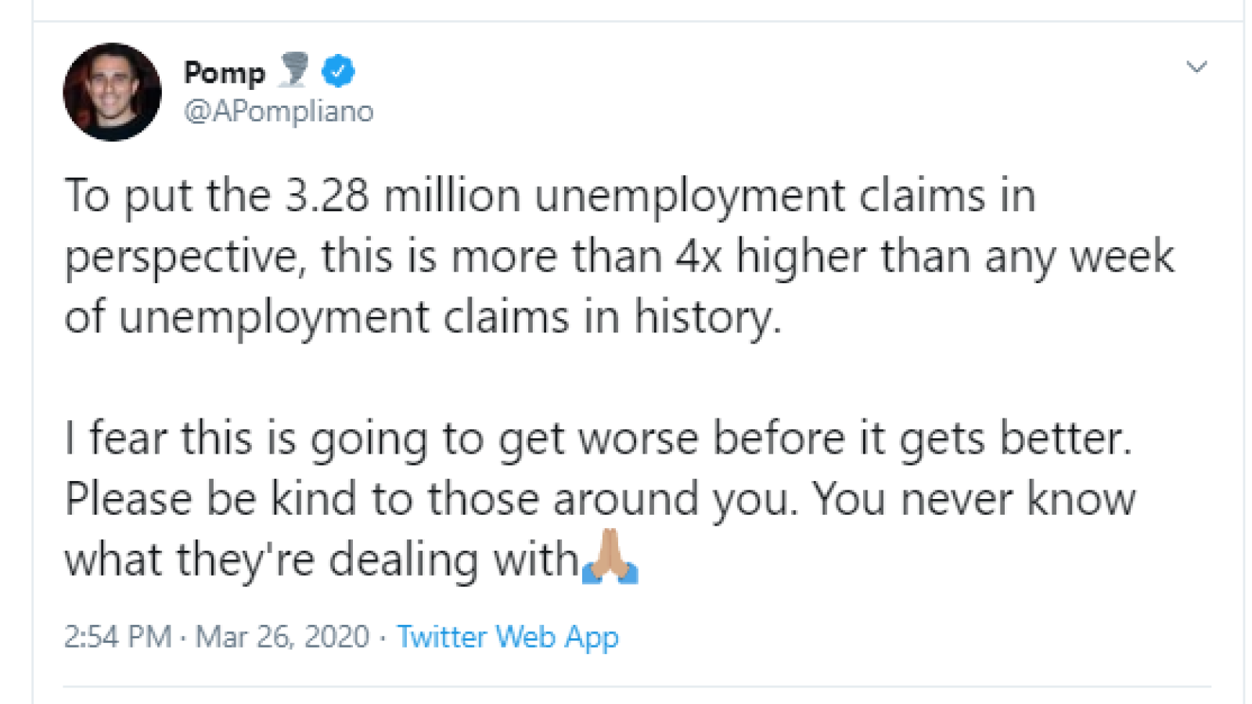
Task: Open Pomp's profile picture avatar
Action: pyautogui.click(x=112, y=92)
